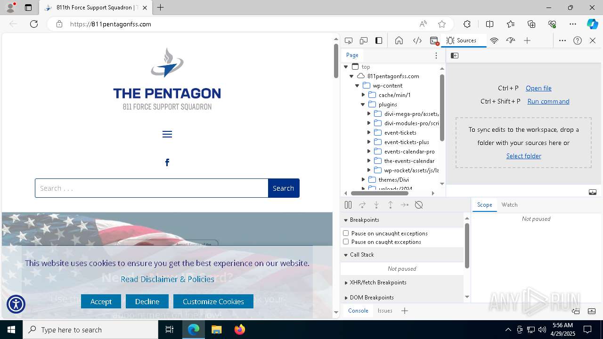Expand the quick view drawer icon
This screenshot has width=603, height=339.
coord(592,311)
